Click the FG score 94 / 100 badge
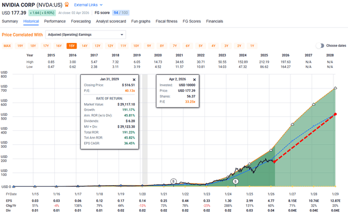The image size is (348, 214). point(121,13)
